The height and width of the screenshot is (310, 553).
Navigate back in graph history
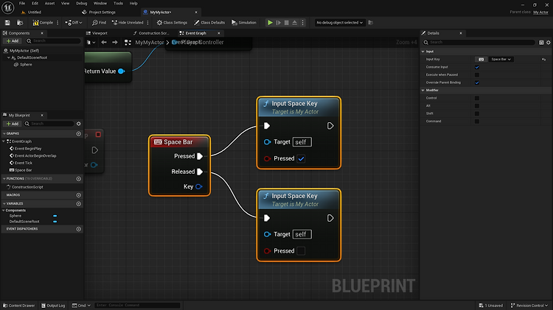pyautogui.click(x=104, y=42)
